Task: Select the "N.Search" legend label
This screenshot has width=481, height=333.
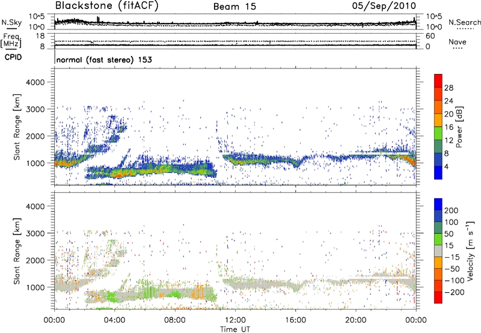Action: 464,22
